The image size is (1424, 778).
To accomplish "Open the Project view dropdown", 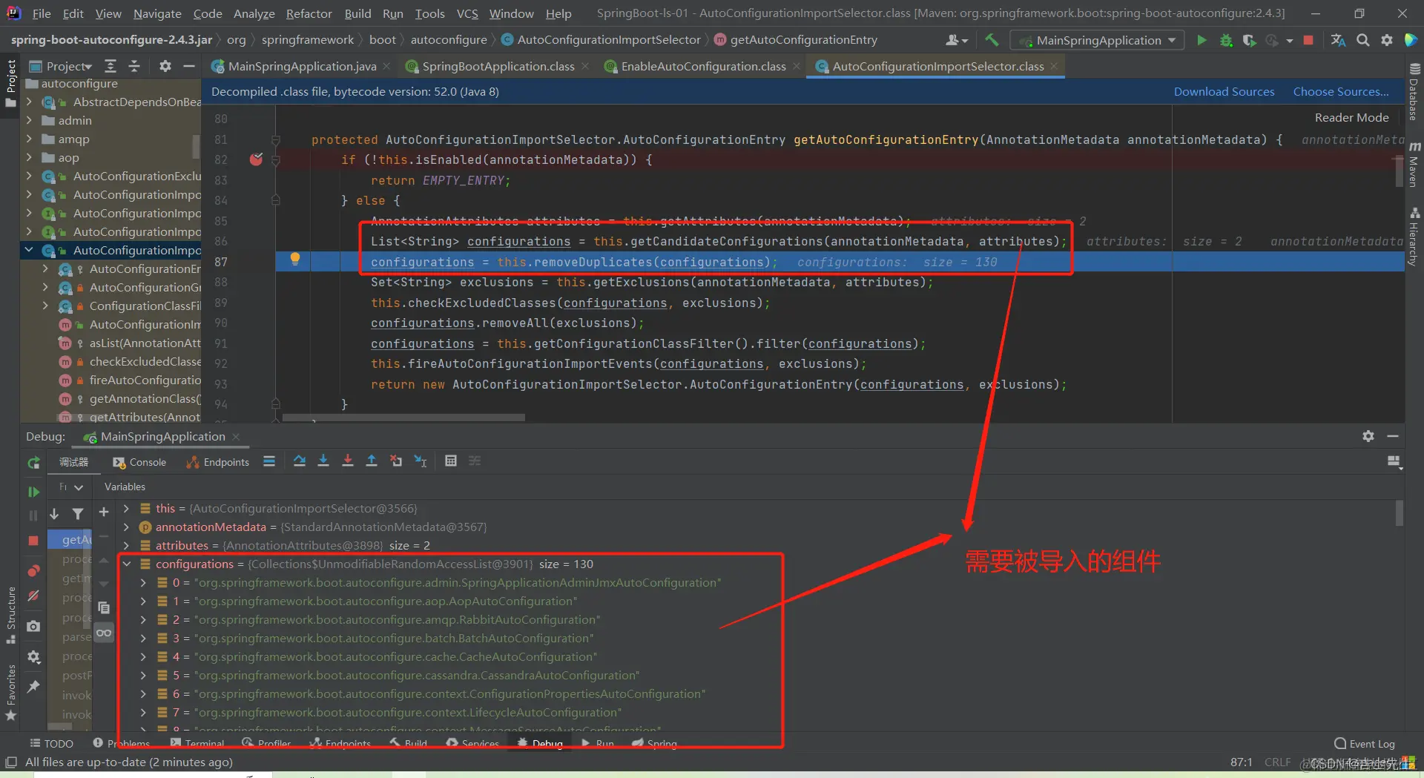I will point(62,66).
